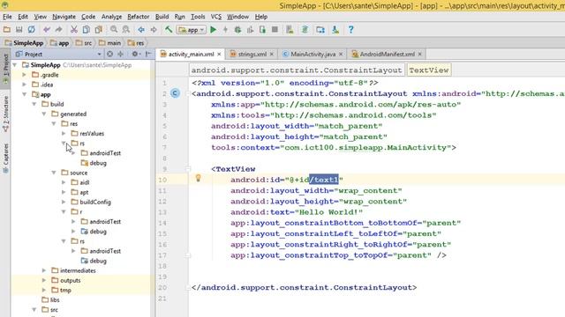565x317 pixels.
Task: Click the Help question mark icon
Action: point(351,30)
